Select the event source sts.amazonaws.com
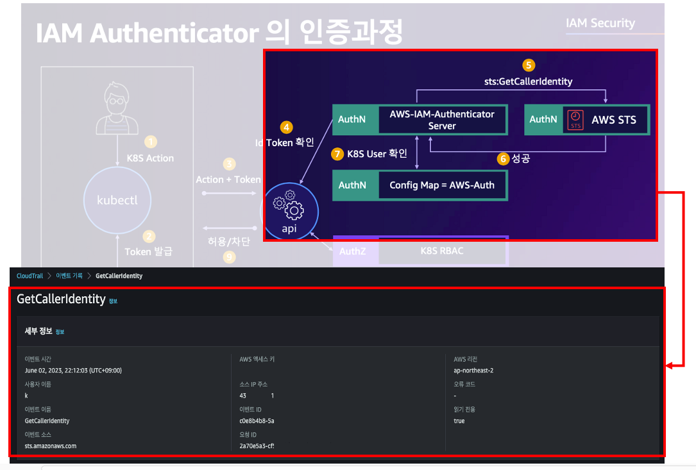This screenshot has width=696, height=470. (x=51, y=446)
